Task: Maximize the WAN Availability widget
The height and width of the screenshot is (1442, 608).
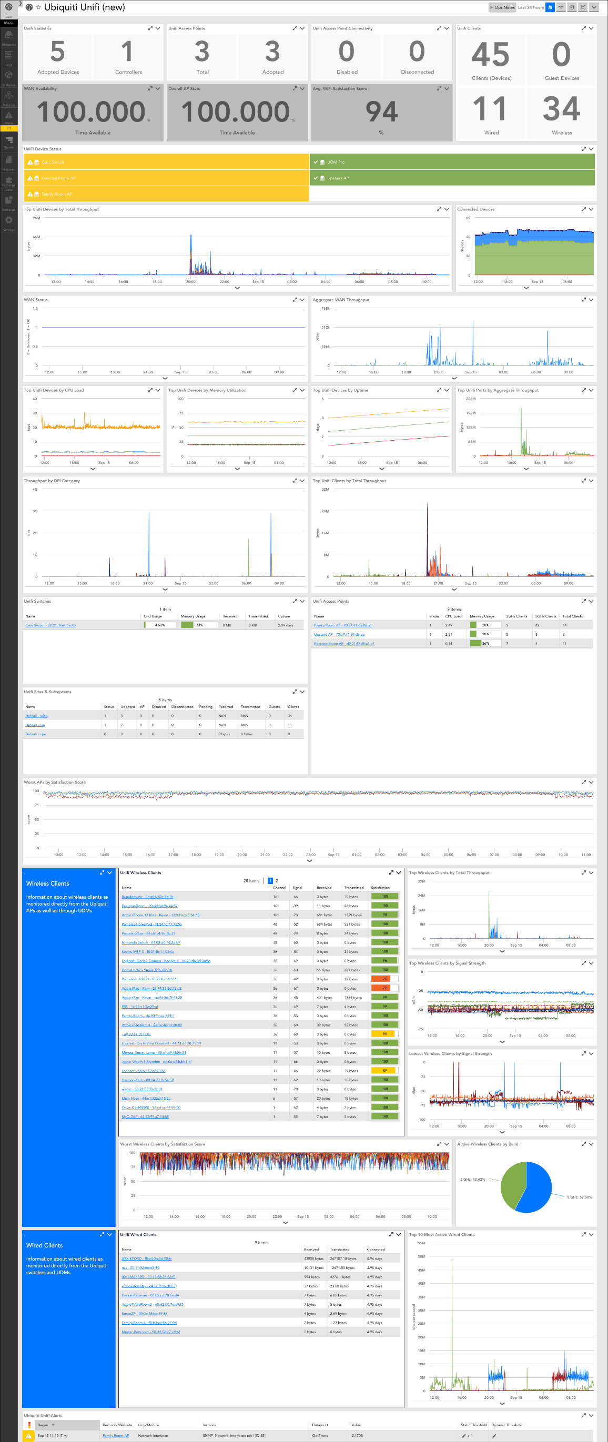Action: 150,88
